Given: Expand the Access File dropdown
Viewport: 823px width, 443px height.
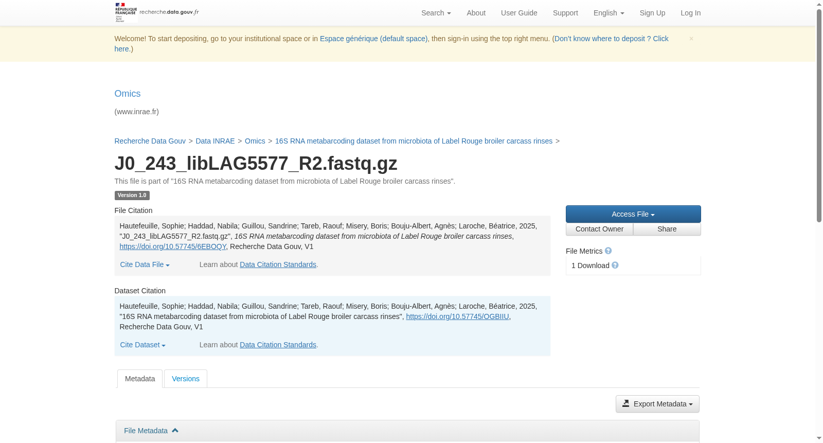Looking at the screenshot, I should point(633,214).
